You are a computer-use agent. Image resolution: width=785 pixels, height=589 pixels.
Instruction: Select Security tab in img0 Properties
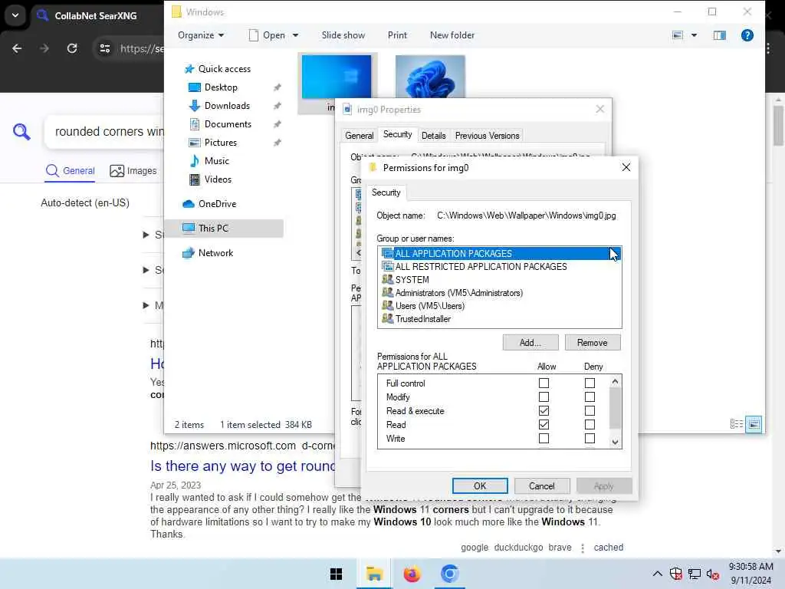tap(398, 134)
